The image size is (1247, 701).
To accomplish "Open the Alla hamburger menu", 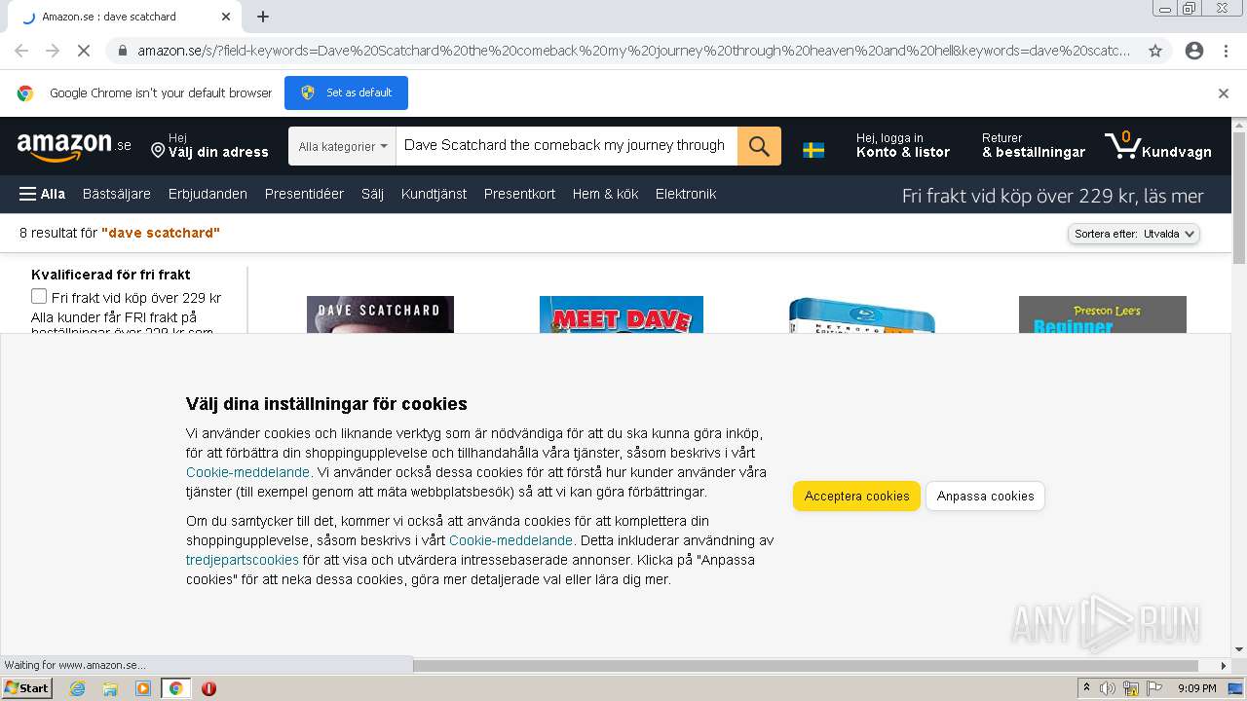I will click(x=42, y=194).
